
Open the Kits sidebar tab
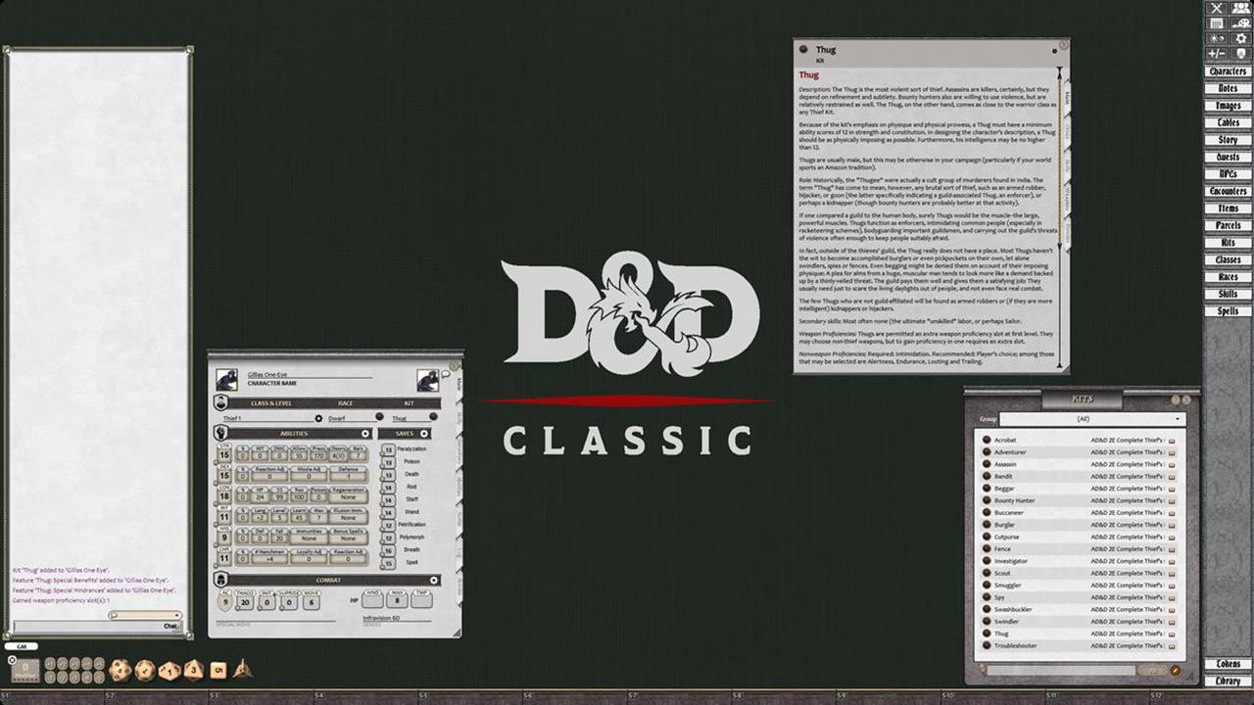[x=1228, y=242]
